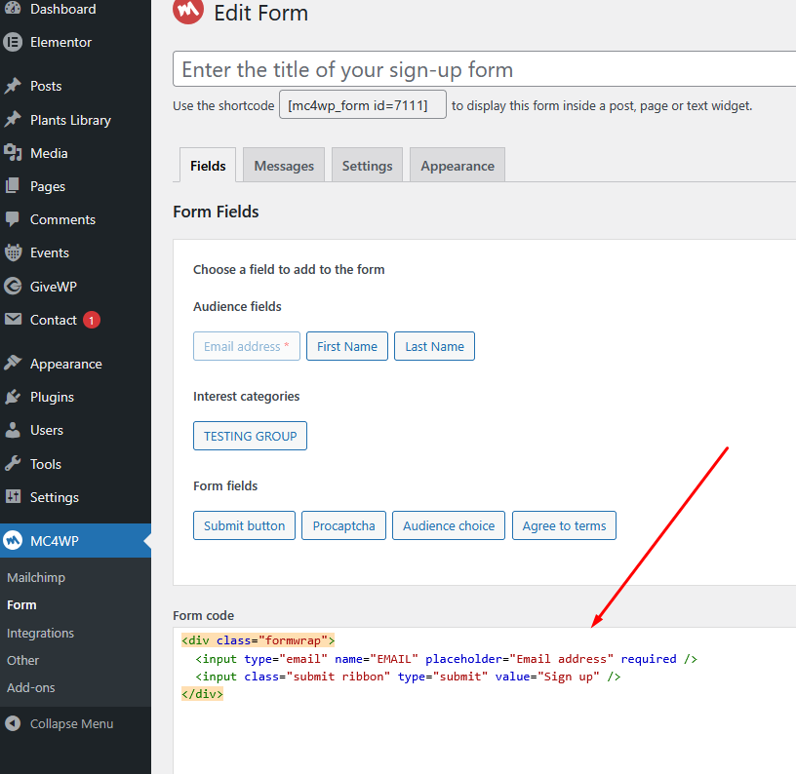Viewport: 796px width, 774px height.
Task: Click the GiveWP logo icon
Action: pos(13,286)
